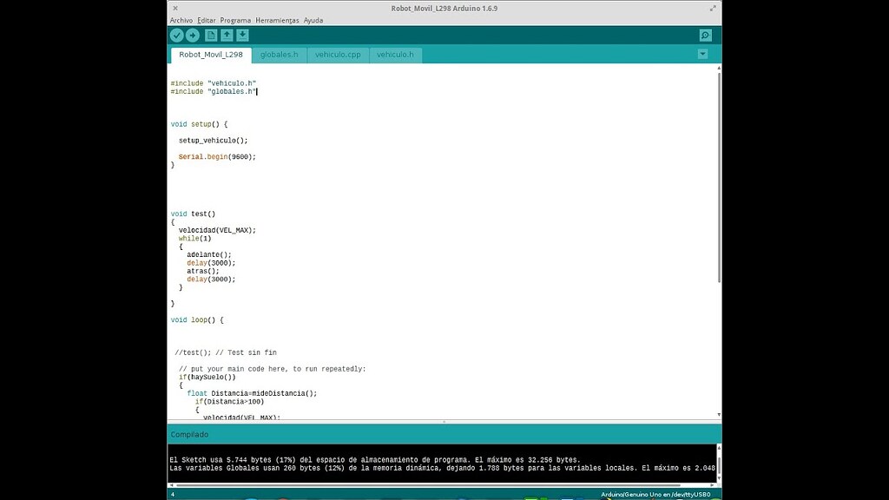
Task: Select the Editar menu
Action: (207, 20)
